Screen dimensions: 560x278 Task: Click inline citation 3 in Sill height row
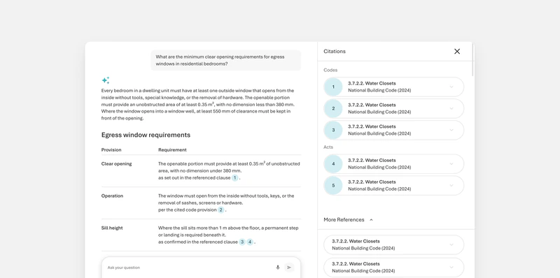(242, 242)
